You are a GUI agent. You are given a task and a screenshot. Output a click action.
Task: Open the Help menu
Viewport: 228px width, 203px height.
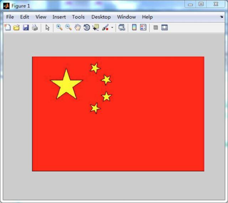click(147, 17)
